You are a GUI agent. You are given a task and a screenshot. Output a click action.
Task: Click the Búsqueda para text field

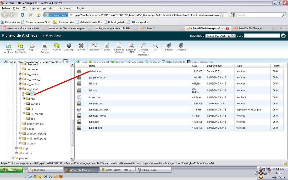(x=262, y=36)
